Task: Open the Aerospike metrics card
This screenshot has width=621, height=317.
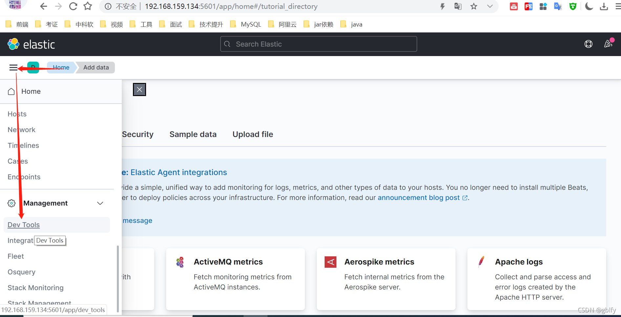Action: [386, 279]
